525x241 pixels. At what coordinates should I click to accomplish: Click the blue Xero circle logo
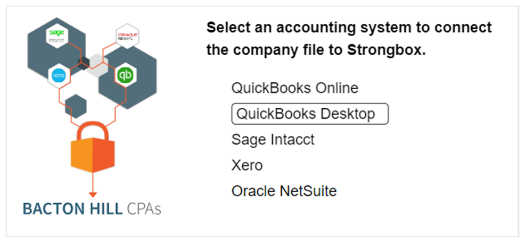(x=58, y=76)
